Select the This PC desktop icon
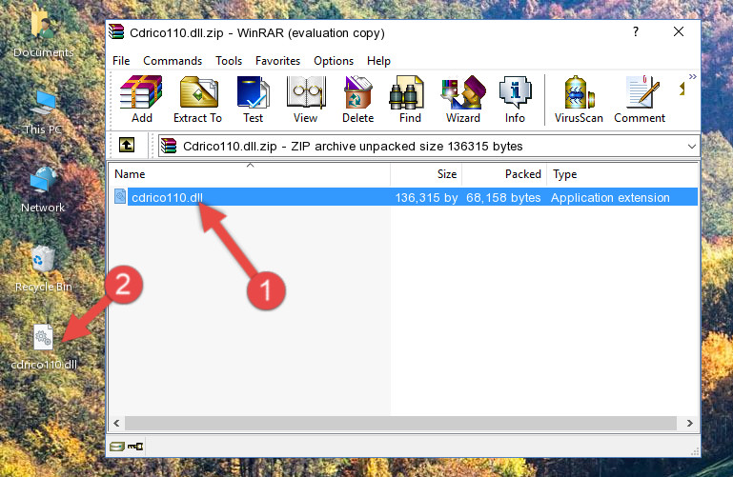 pos(43,112)
